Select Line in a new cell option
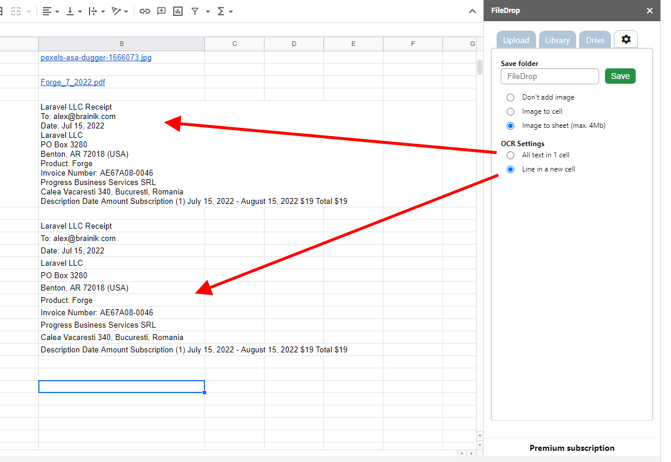Screen dimensions: 671x462 (511, 170)
